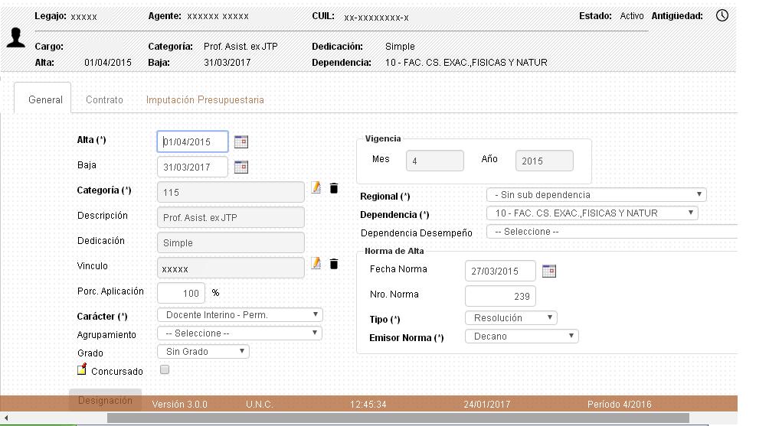Click edit icon next to Categoría field
Viewport: 769px width, 426px height.
click(316, 188)
